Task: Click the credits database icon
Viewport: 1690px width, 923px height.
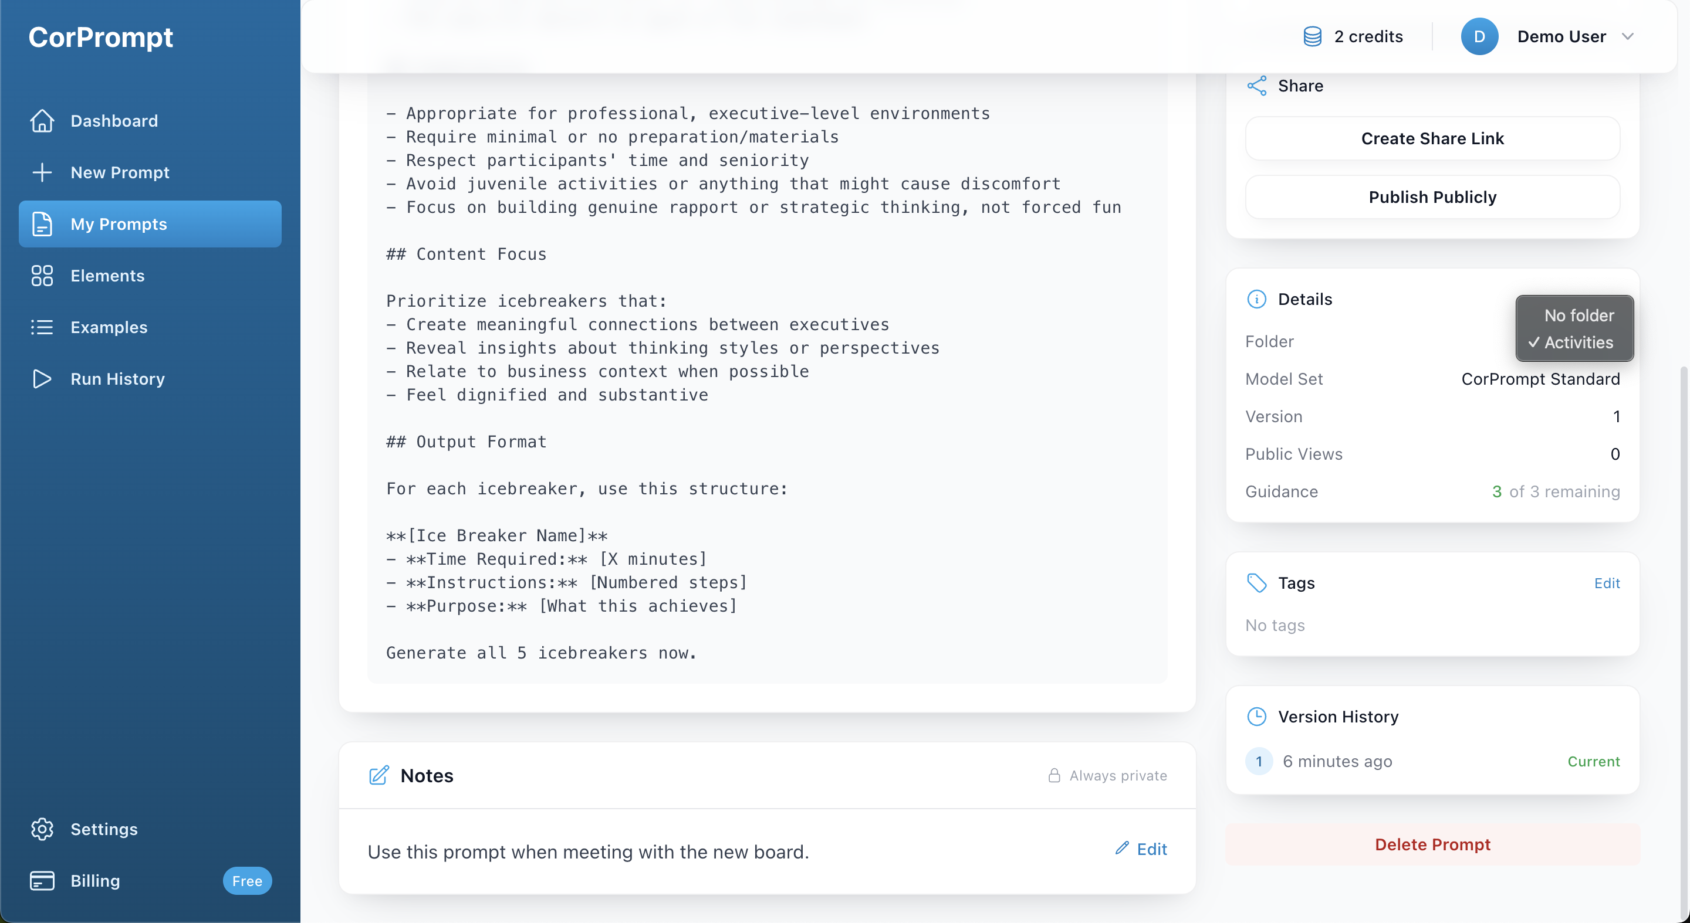Action: [x=1312, y=37]
